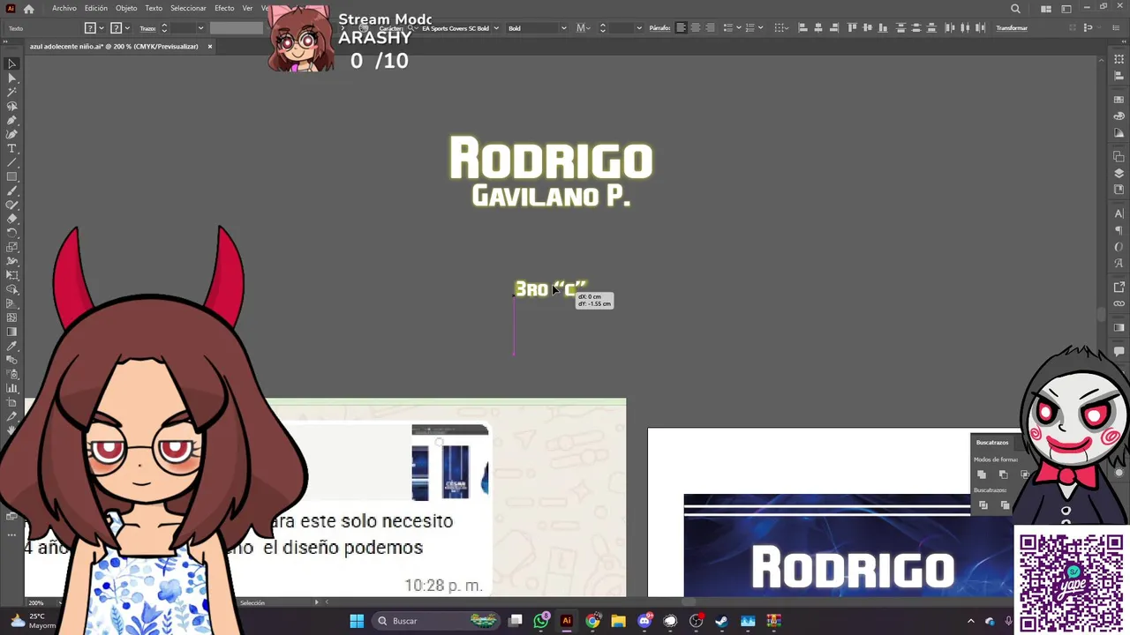The image size is (1130, 635).
Task: Open the Efecto menu
Action: (x=224, y=9)
